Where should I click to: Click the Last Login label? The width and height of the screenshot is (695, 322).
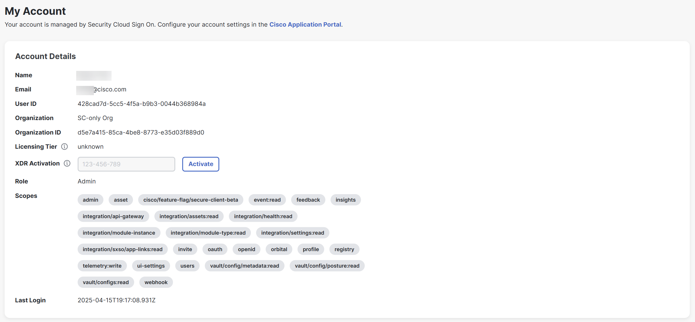[30, 300]
